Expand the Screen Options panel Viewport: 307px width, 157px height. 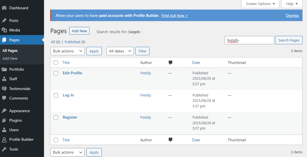260,4
